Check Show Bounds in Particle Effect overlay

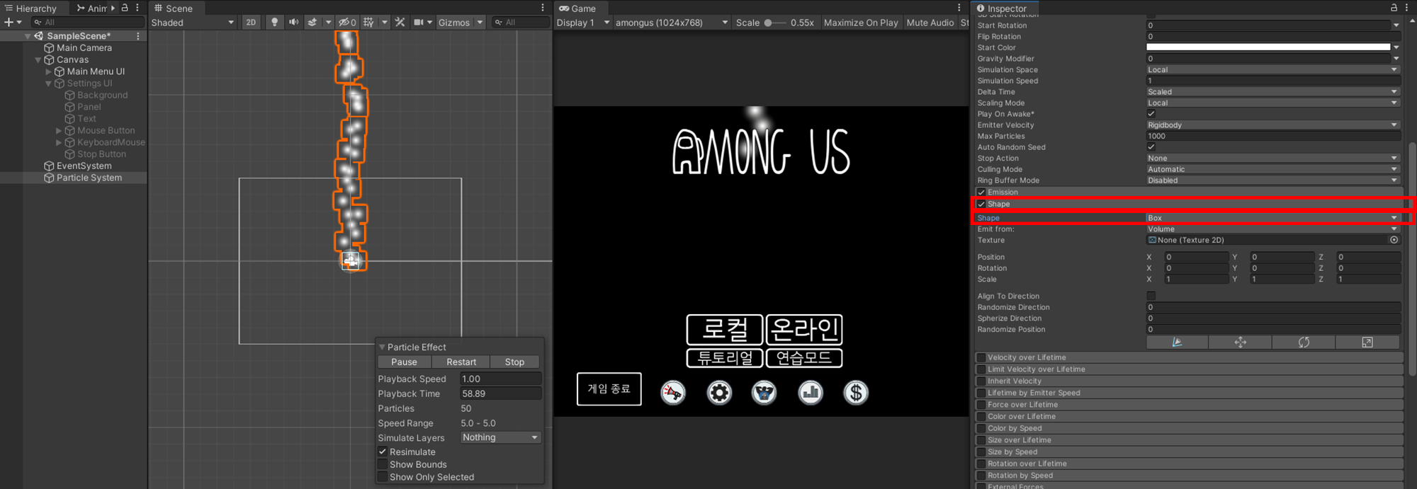(383, 464)
